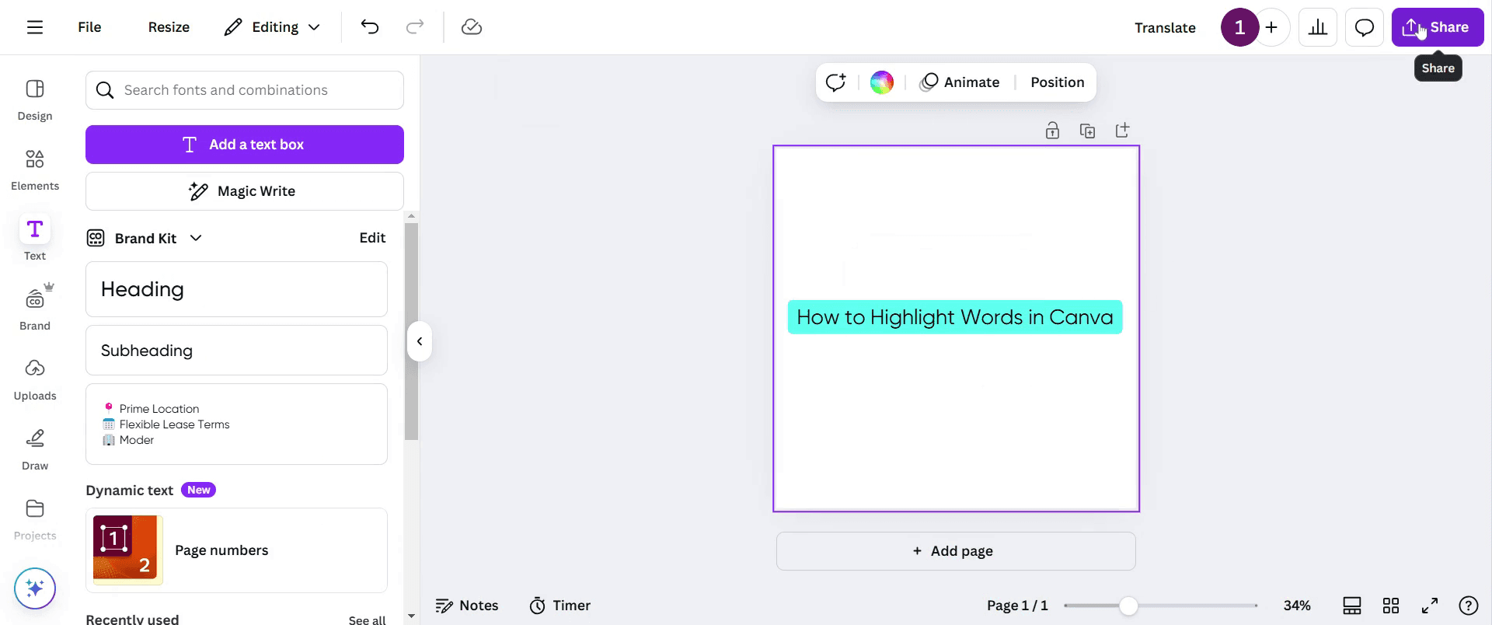Check cloud save status icon
The width and height of the screenshot is (1492, 625).
[472, 27]
